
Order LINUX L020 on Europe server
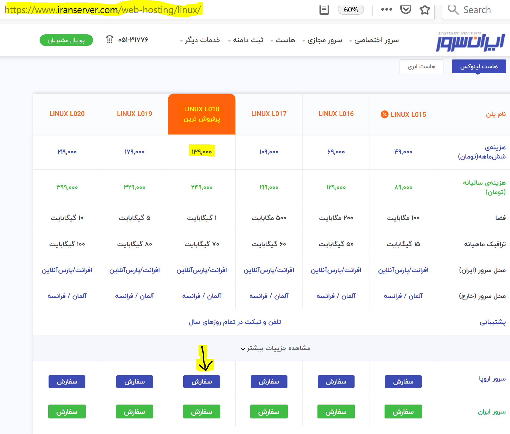(x=67, y=382)
